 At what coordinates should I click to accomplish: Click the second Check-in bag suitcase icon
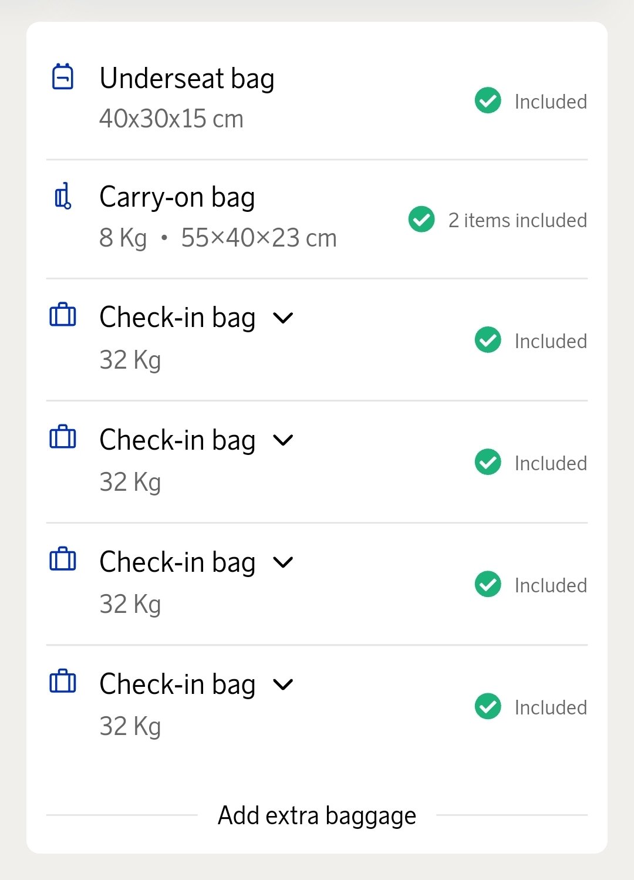[63, 437]
